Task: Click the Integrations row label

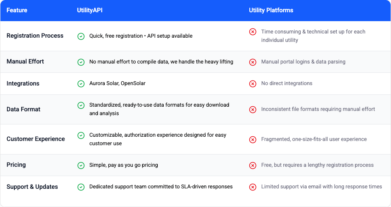Action: (23, 83)
